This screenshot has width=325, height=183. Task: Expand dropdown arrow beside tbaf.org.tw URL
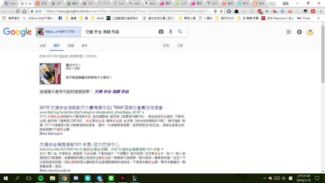(143, 112)
